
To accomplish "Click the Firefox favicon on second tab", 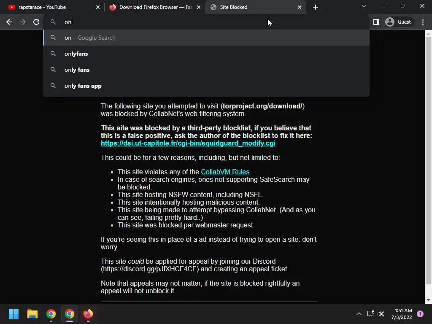I will point(112,7).
